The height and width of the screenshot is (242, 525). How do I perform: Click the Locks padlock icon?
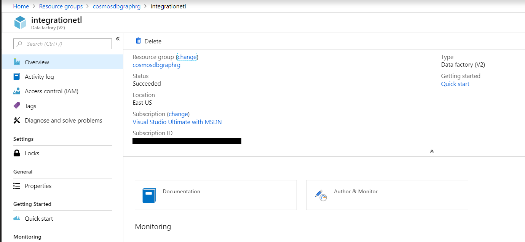[x=17, y=153]
